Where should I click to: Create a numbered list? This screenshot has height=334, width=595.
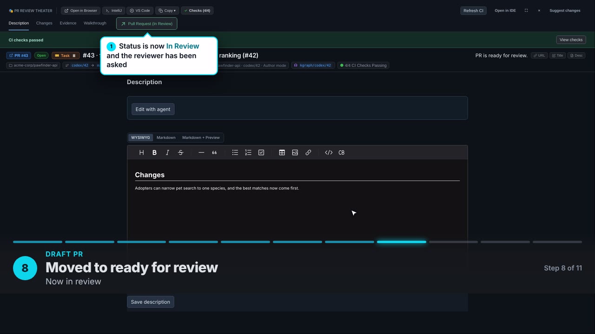coord(248,153)
